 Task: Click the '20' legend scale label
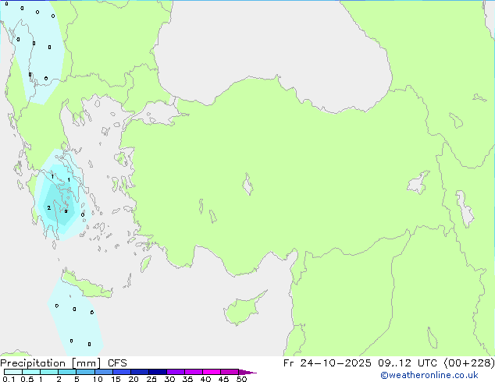coord(134,379)
